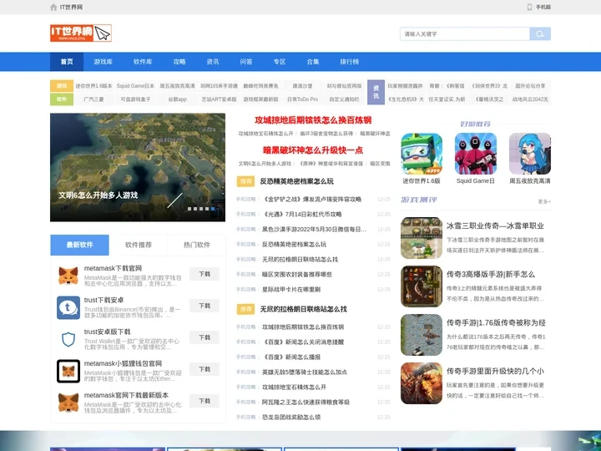Click the trust下载安卓 app icon
601x451 pixels.
pos(68,307)
